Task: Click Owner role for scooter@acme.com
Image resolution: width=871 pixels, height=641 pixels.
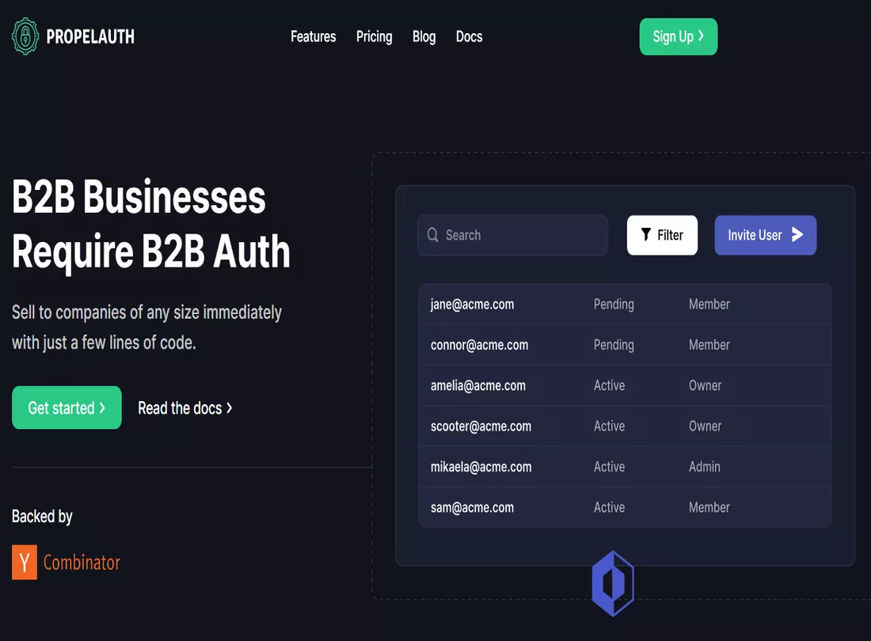Action: click(x=706, y=426)
